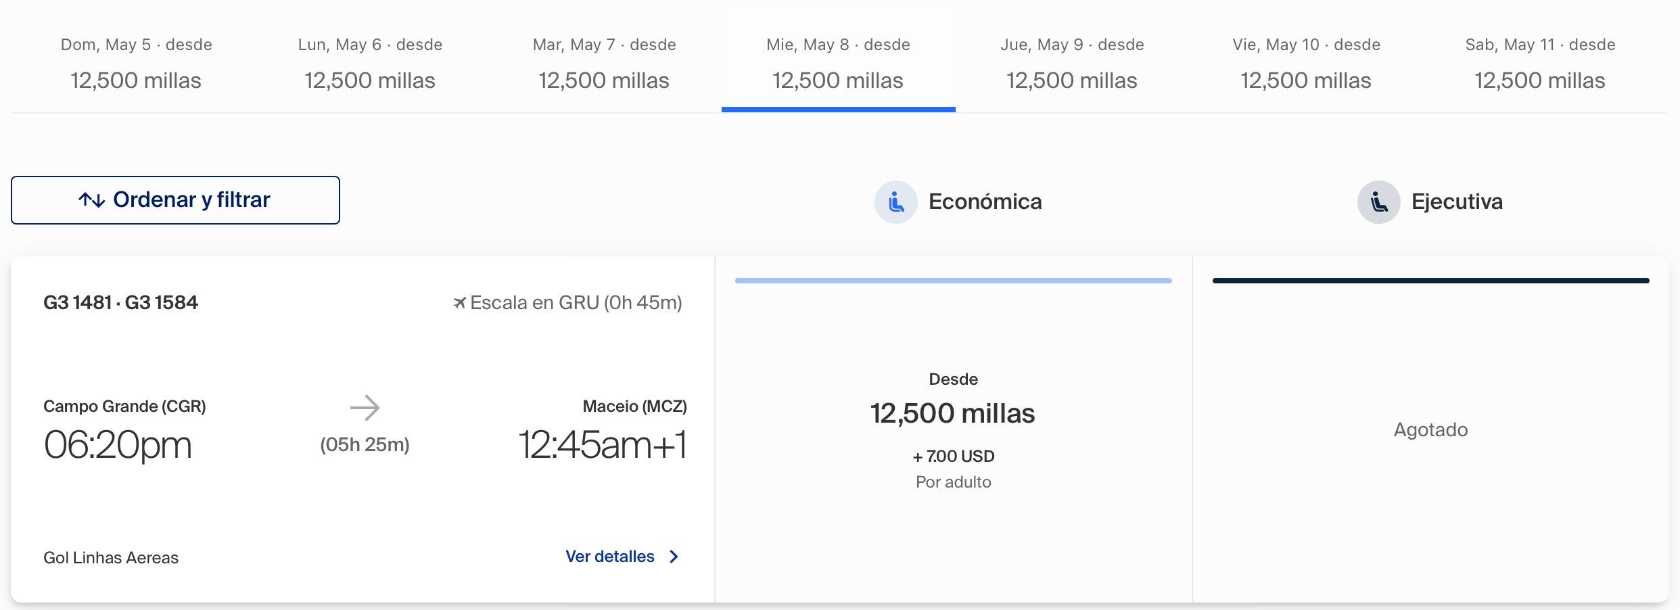The height and width of the screenshot is (610, 1680).
Task: Select the Mie, May 8 date tab
Action: click(x=838, y=64)
